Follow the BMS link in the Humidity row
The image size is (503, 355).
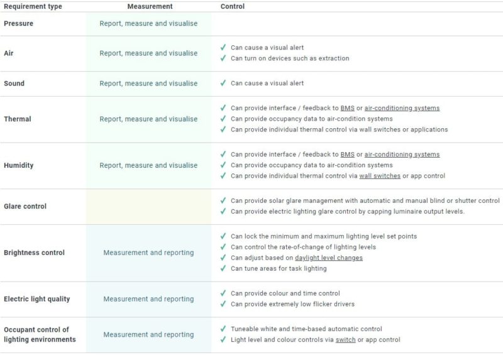tap(348, 154)
